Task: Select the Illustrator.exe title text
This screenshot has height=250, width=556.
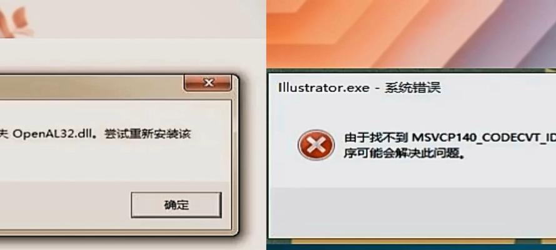Action: click(x=324, y=87)
